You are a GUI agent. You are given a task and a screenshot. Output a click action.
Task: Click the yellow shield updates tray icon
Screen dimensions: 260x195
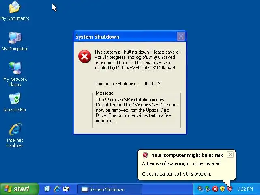(222, 188)
